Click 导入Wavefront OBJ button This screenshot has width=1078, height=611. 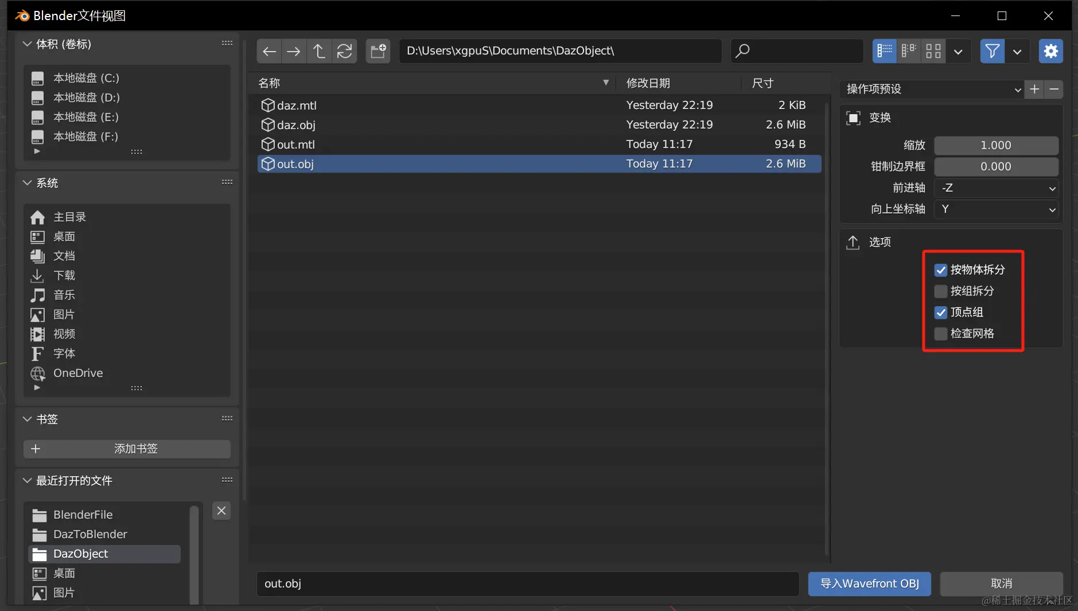(869, 583)
